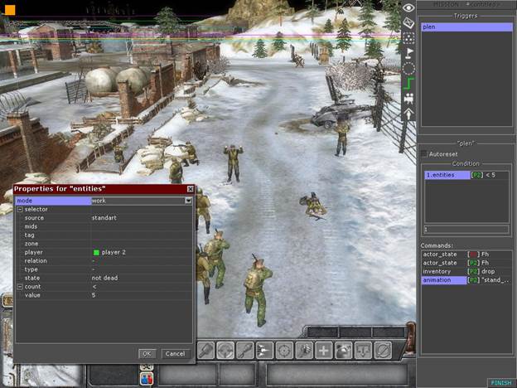Click the blue and red players icon

(x=147, y=378)
